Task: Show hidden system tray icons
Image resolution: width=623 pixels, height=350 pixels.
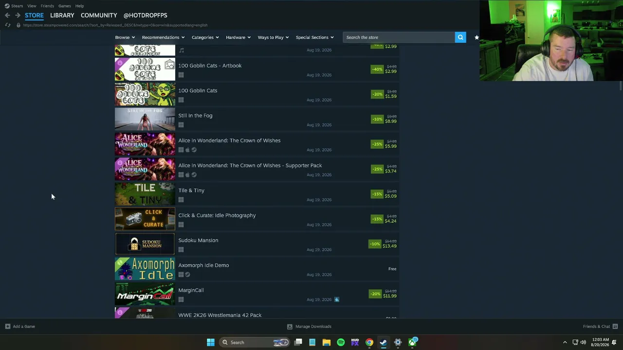Action: tap(565, 342)
